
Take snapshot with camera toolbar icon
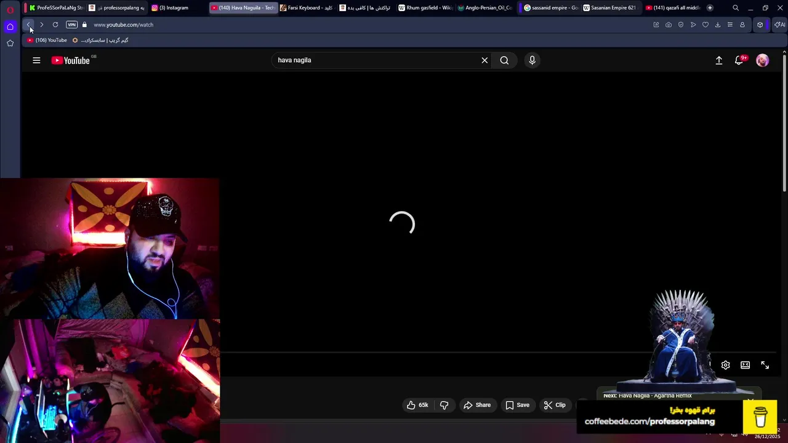[669, 25]
